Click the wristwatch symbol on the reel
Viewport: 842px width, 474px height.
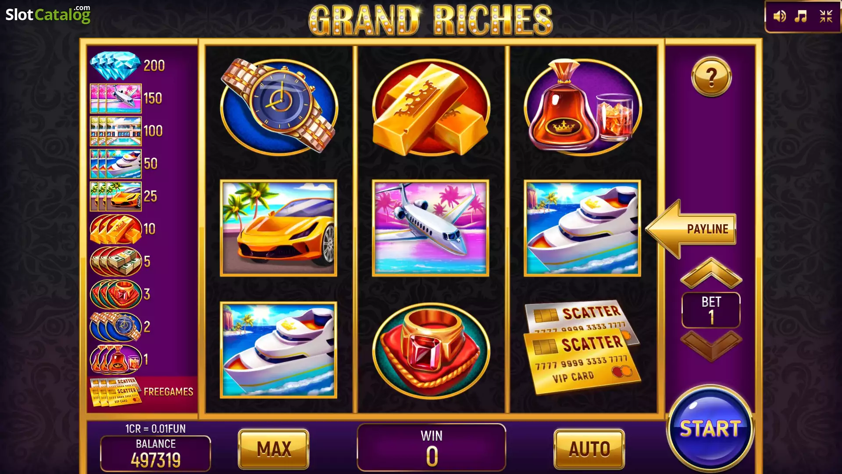coord(279,106)
